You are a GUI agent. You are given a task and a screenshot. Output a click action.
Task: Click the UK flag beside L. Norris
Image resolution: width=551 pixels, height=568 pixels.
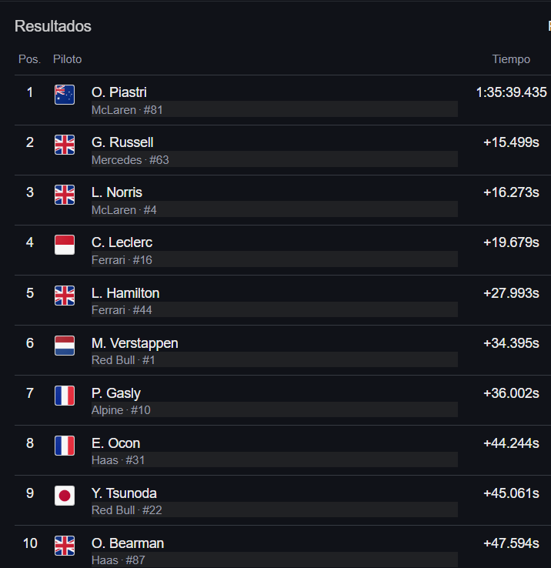point(65,195)
